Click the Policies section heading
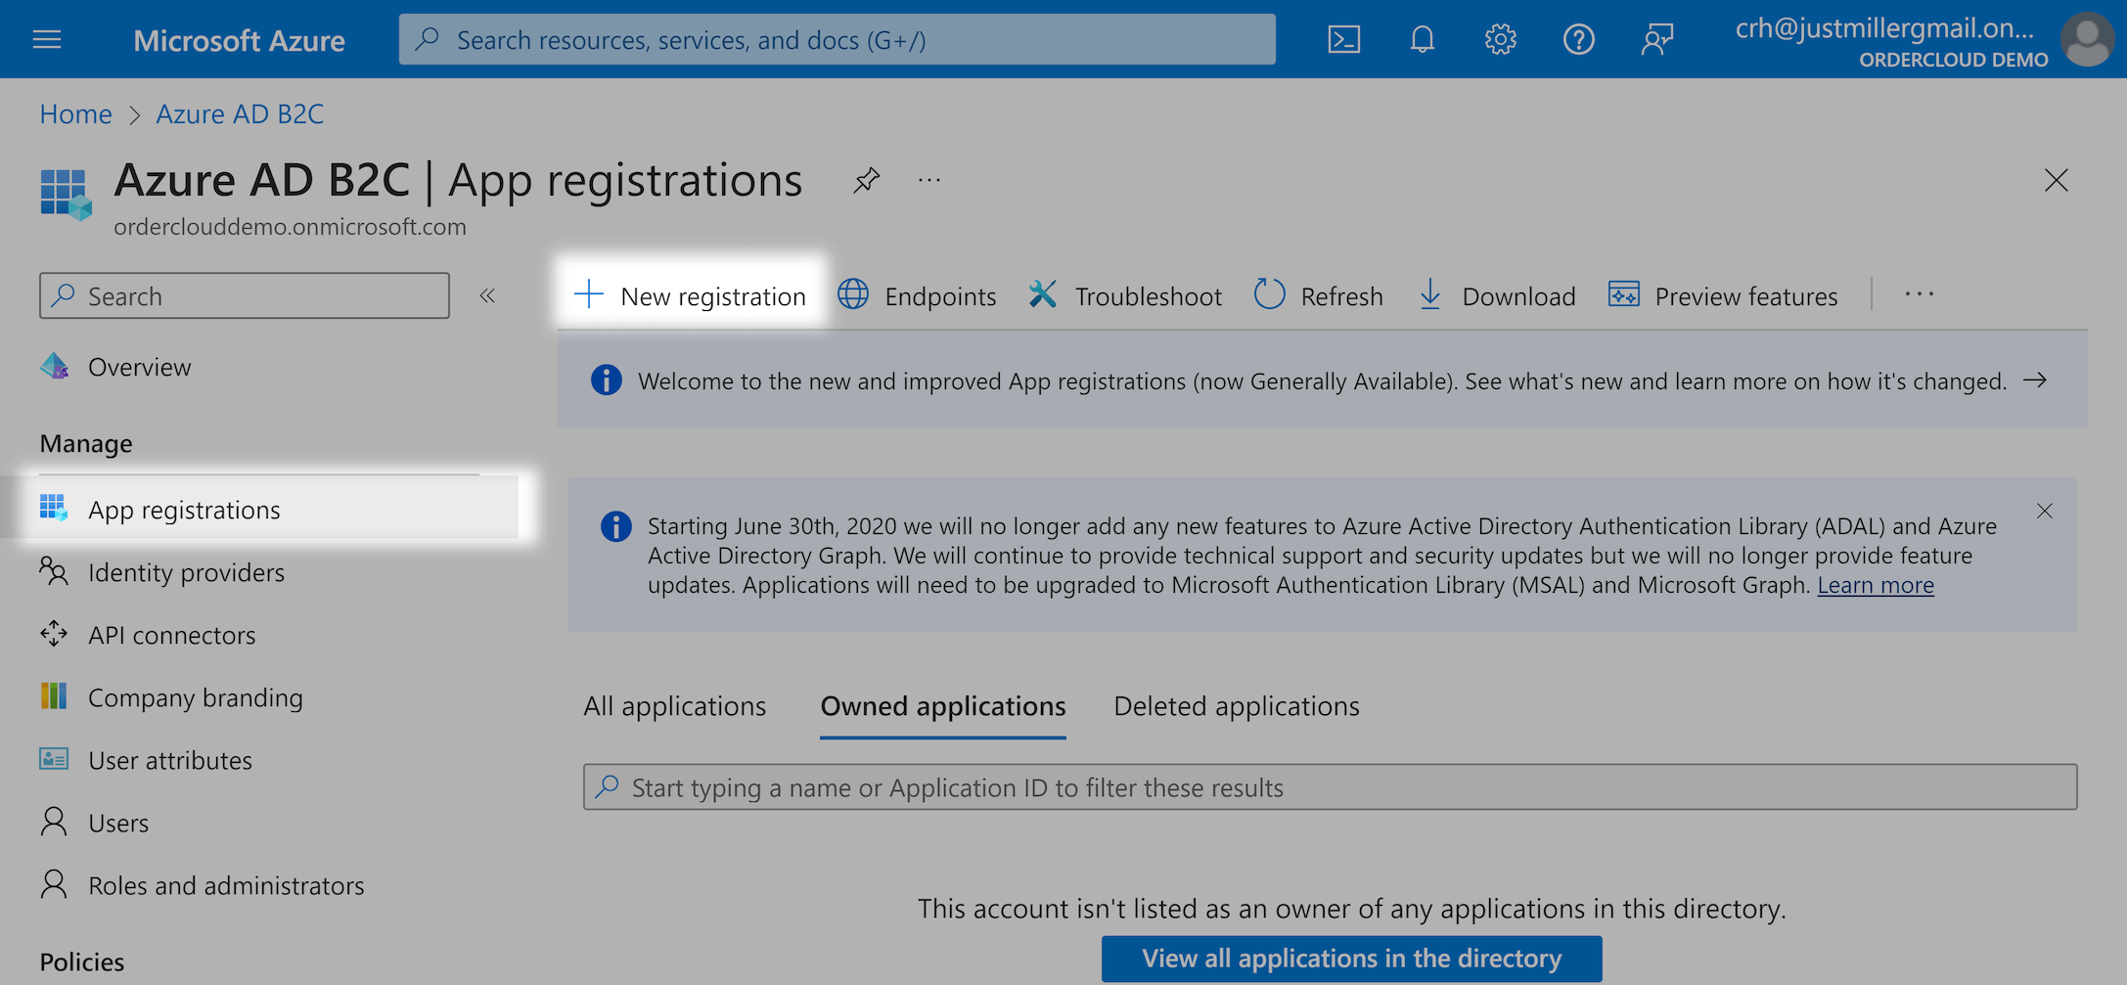The image size is (2127, 985). coord(82,962)
